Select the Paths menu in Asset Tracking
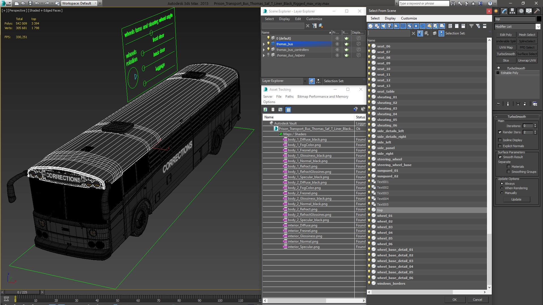The height and width of the screenshot is (305, 543). click(x=289, y=97)
